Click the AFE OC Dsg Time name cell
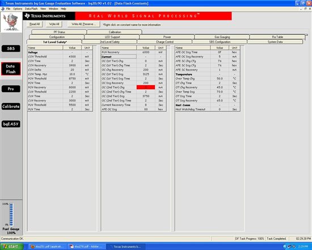 click(x=193, y=52)
